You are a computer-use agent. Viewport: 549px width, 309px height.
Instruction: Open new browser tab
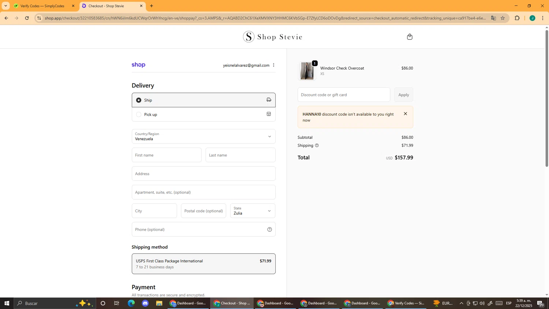point(152,6)
